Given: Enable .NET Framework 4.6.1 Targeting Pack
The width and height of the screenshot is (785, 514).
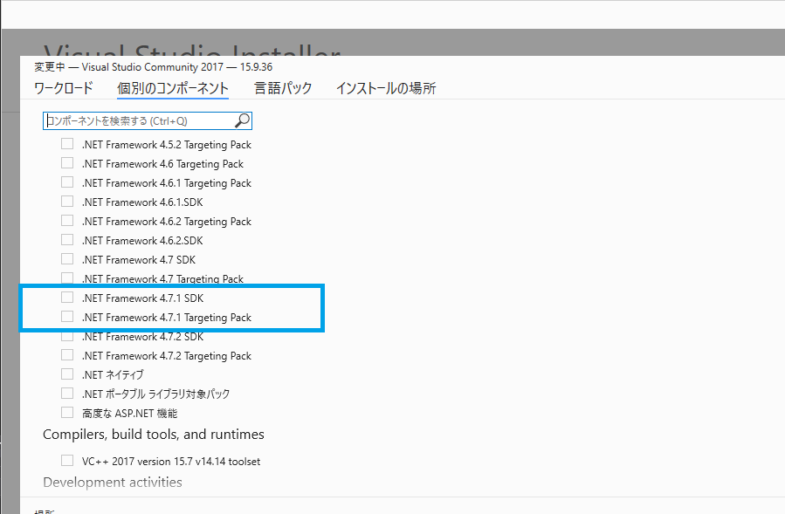Looking at the screenshot, I should (67, 182).
